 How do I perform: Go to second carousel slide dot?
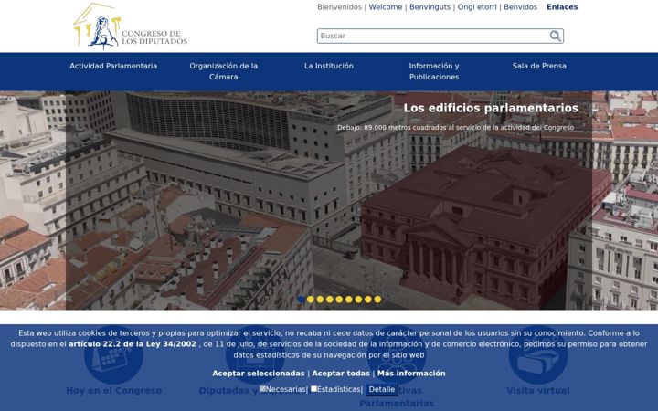(x=311, y=300)
